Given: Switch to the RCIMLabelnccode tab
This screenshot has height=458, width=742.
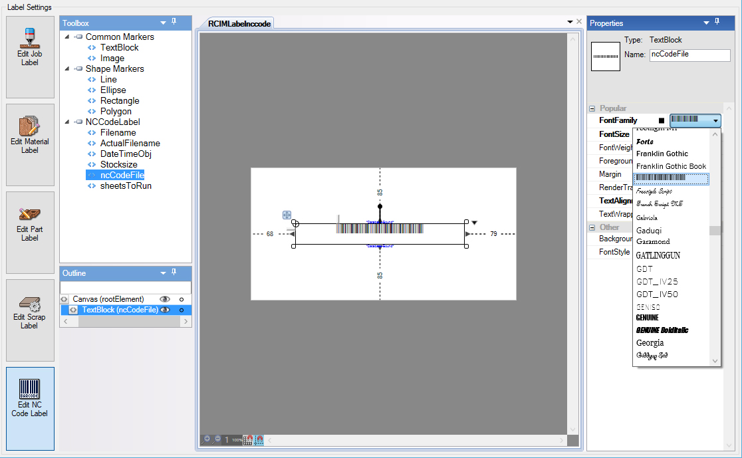Looking at the screenshot, I should point(239,23).
